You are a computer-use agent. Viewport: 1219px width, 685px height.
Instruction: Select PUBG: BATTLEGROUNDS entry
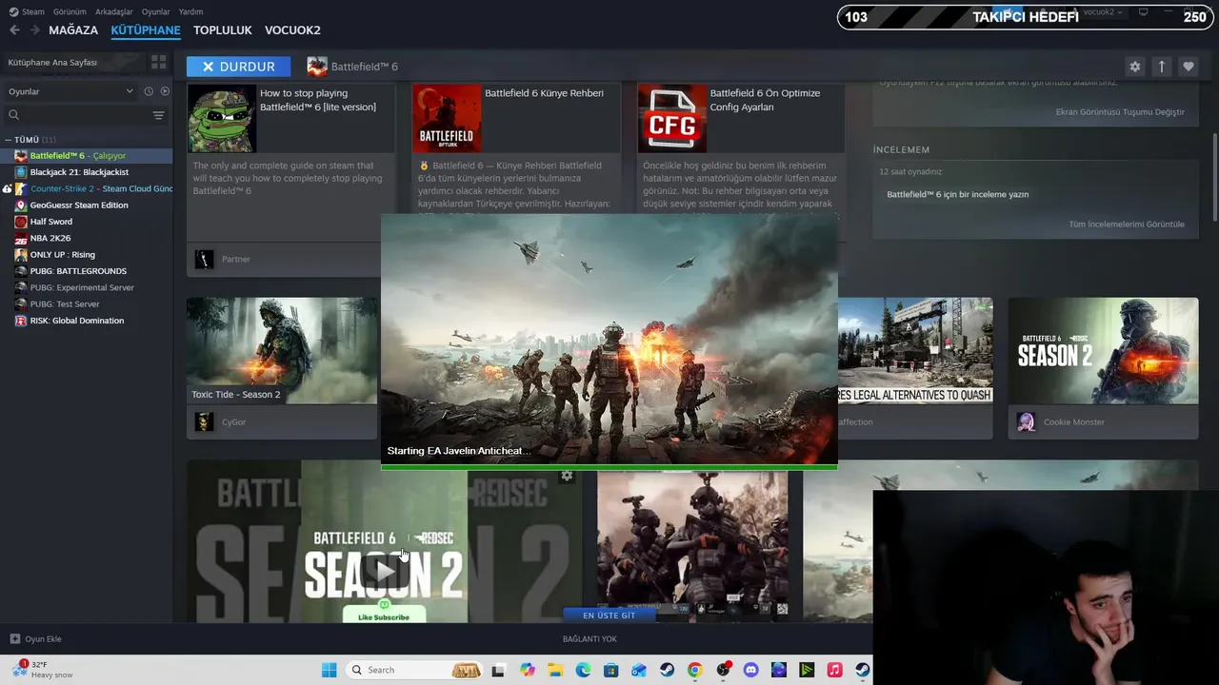pyautogui.click(x=87, y=271)
